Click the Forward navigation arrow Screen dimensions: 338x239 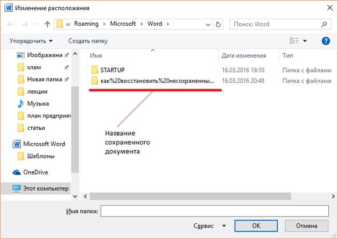pyautogui.click(x=25, y=24)
